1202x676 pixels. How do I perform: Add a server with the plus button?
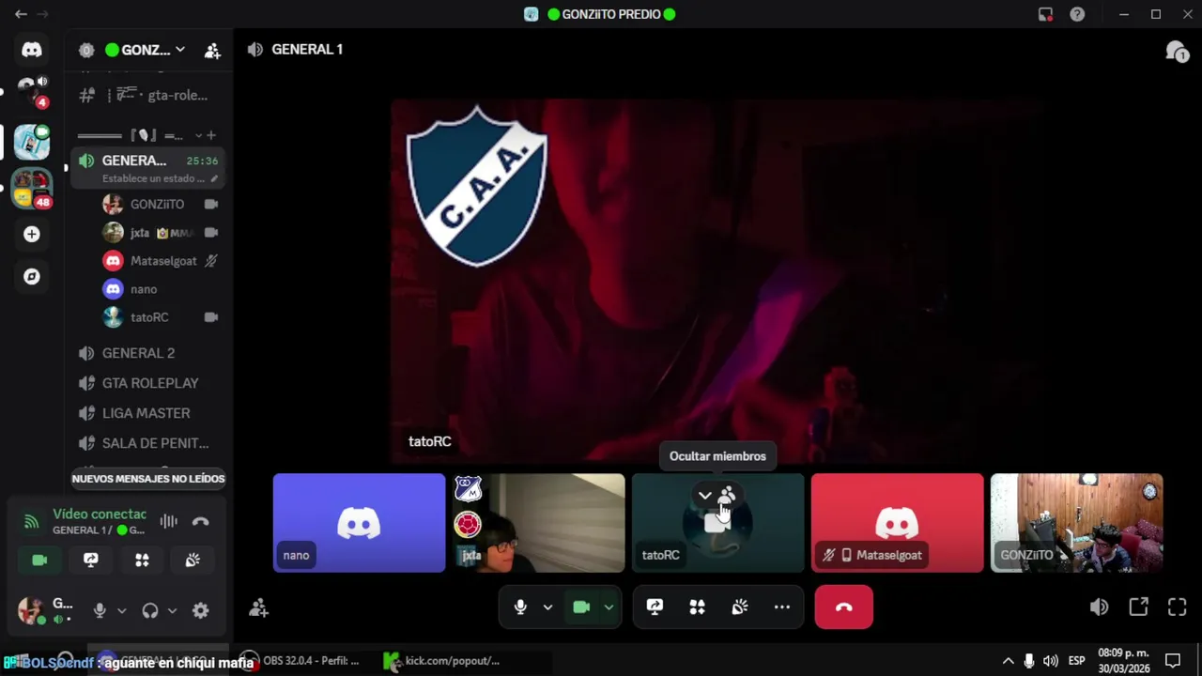32,234
